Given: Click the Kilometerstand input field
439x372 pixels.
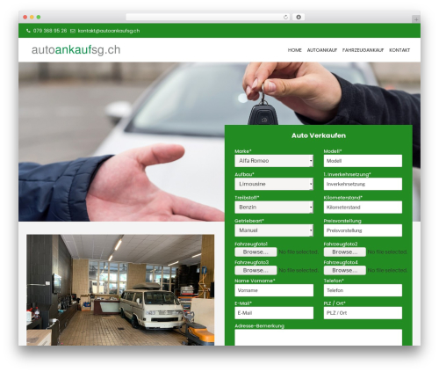Looking at the screenshot, I should (363, 207).
